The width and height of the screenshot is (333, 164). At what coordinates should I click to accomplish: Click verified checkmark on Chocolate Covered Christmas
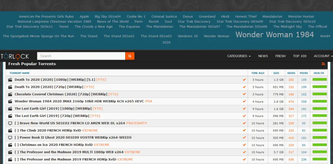[244, 94]
